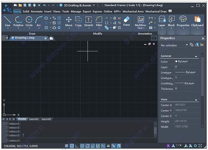This screenshot has height=150, width=208.
Task: Click the settings gear in status bar
Action: [195, 146]
